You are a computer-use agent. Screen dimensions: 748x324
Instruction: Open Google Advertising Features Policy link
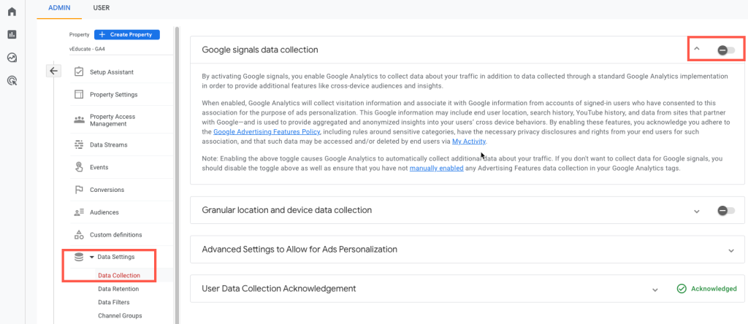267,131
